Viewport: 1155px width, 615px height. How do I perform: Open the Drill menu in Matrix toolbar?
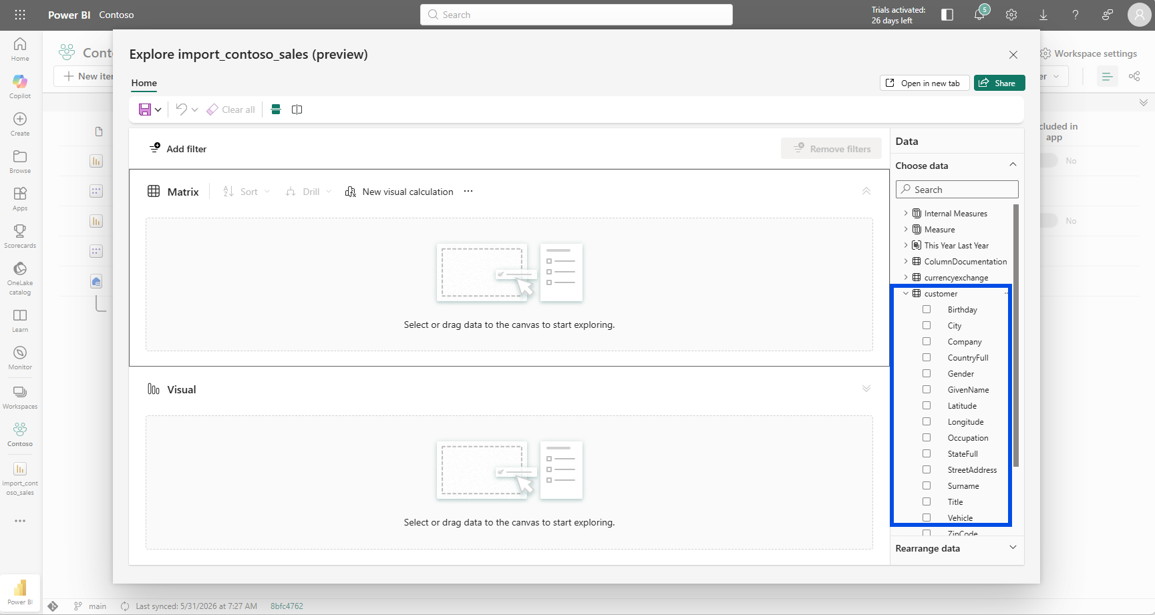[309, 192]
